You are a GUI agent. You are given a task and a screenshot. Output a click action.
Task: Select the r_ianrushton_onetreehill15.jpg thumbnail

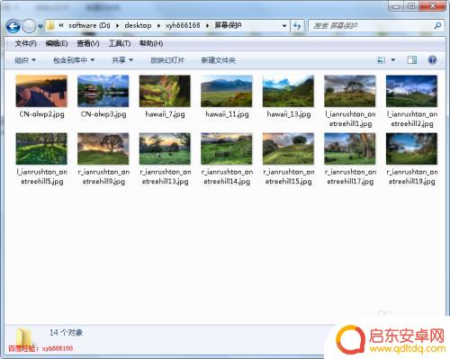pos(288,148)
